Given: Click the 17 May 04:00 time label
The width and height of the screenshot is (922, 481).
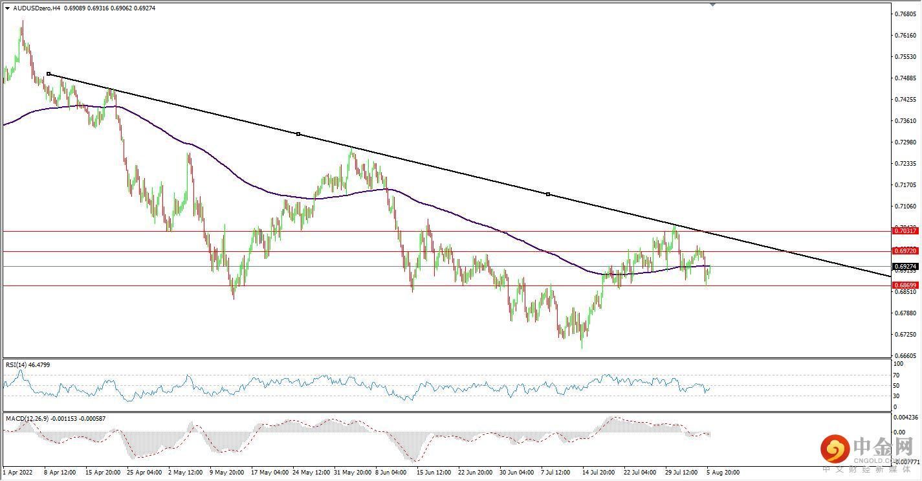Looking at the screenshot, I should click(x=269, y=473).
